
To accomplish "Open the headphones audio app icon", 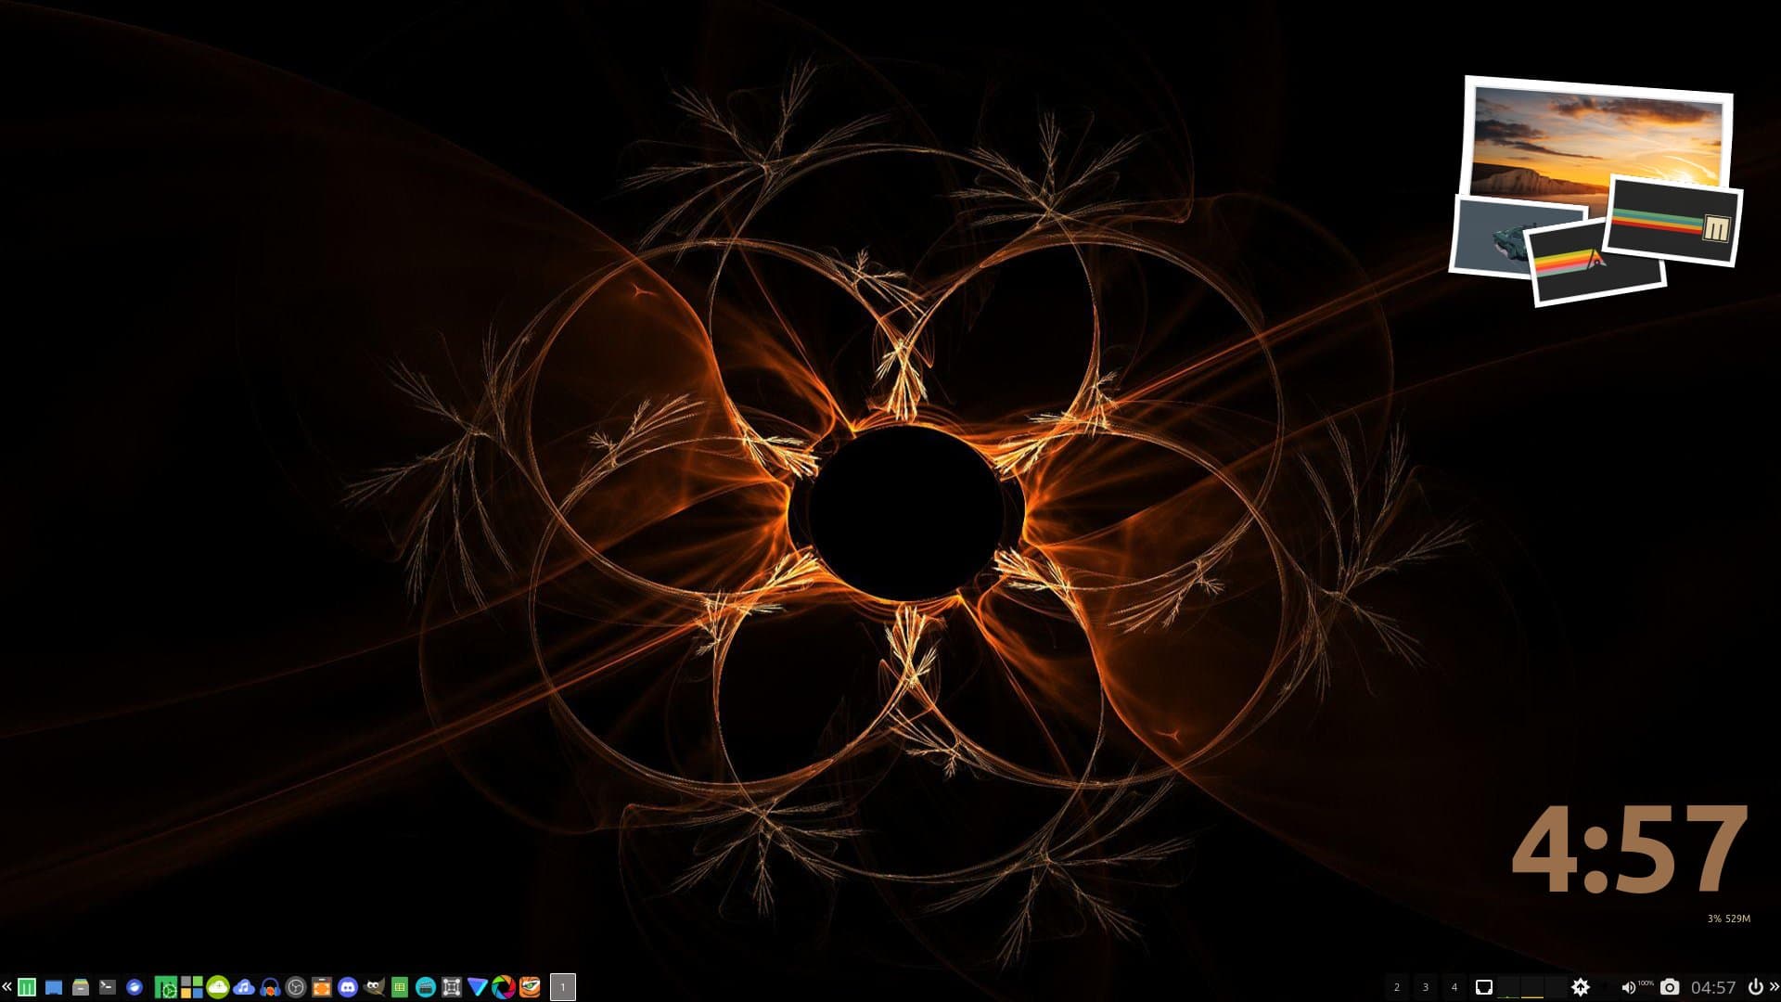I will (x=270, y=987).
